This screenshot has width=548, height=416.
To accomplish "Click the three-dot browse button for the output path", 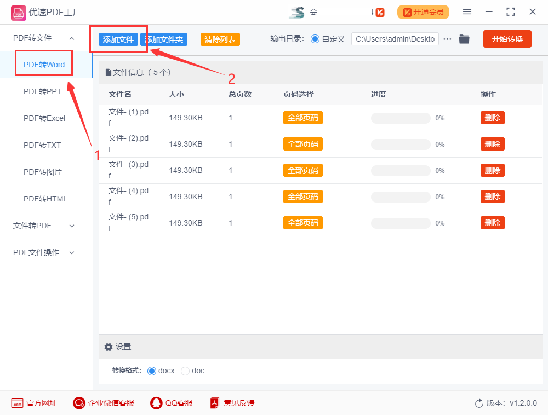I will coord(447,39).
